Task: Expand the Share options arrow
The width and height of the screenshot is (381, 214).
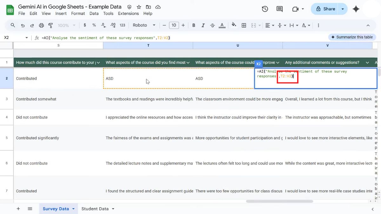Action: pyautogui.click(x=343, y=9)
